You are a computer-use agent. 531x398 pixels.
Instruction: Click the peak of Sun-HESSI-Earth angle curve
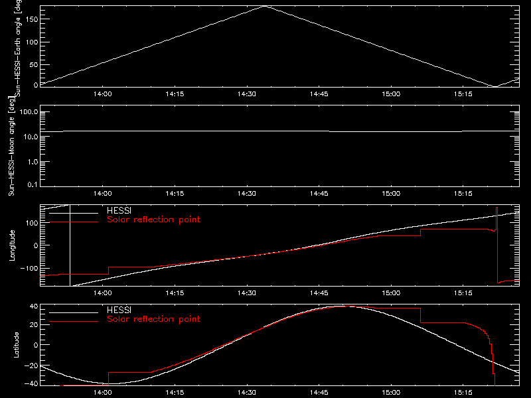coord(264,6)
